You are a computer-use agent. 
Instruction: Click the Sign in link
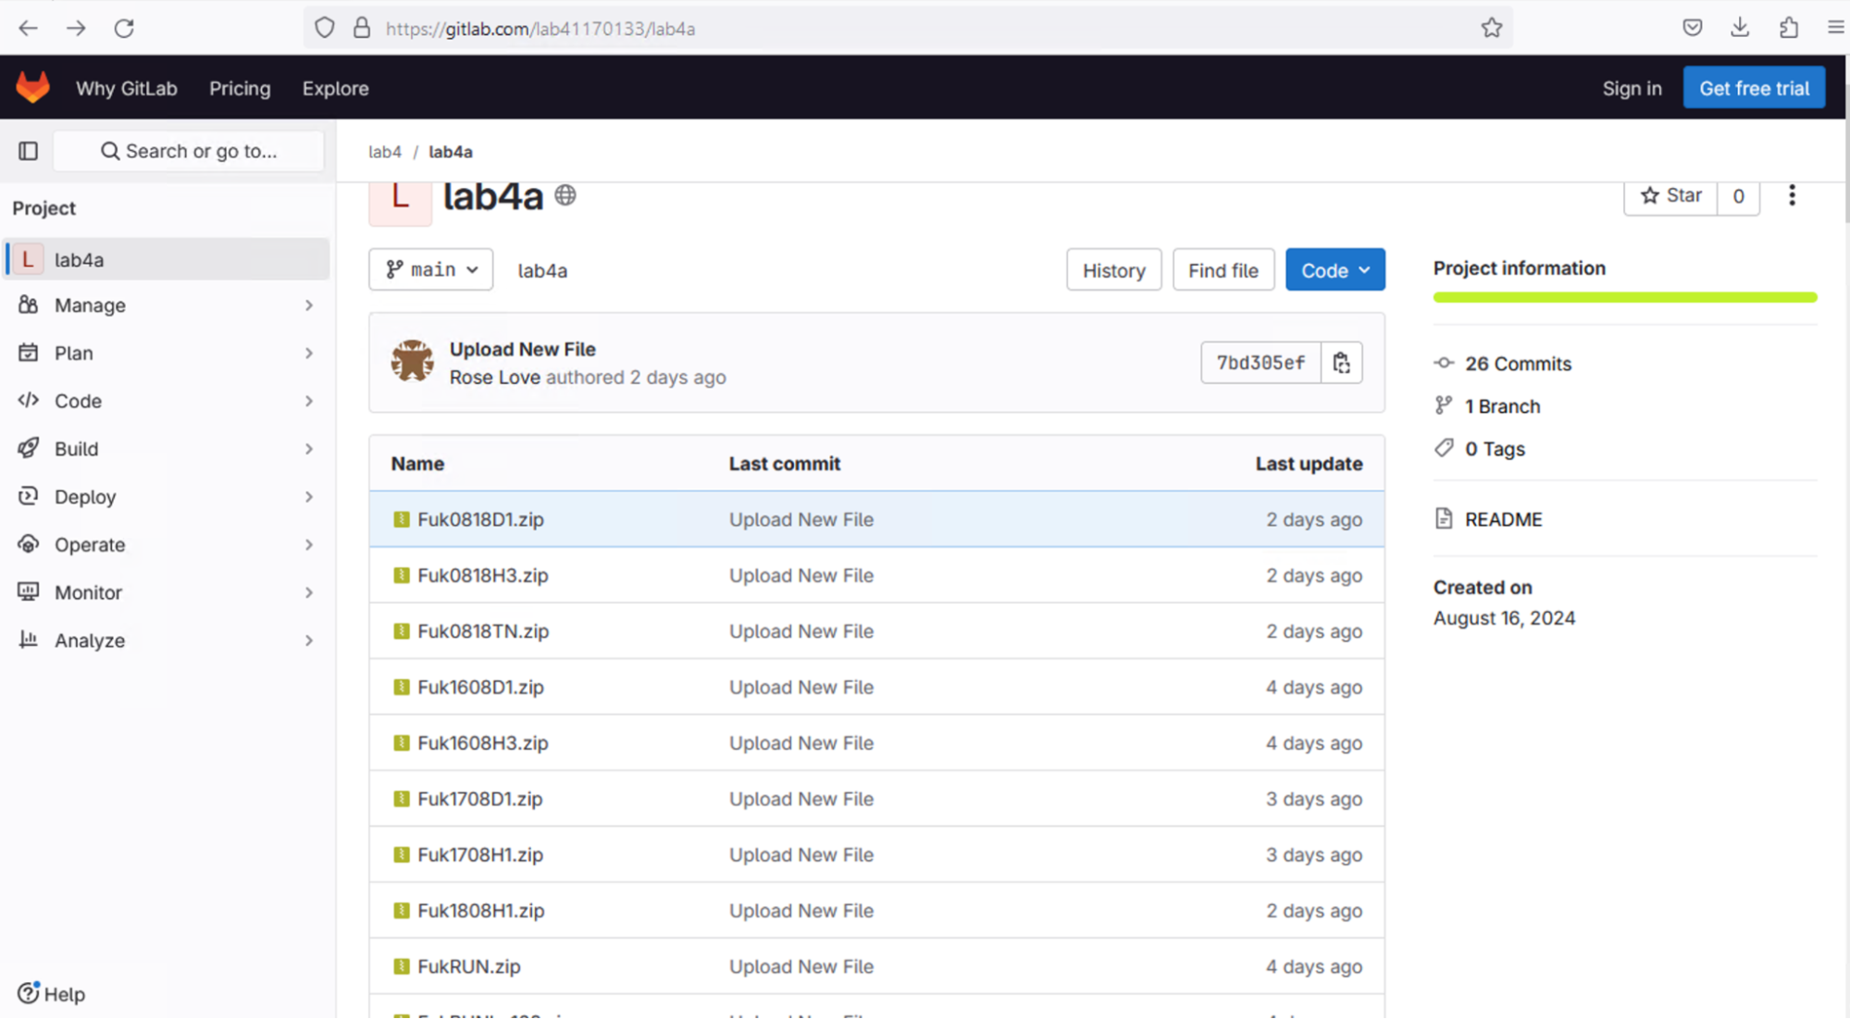tap(1632, 88)
